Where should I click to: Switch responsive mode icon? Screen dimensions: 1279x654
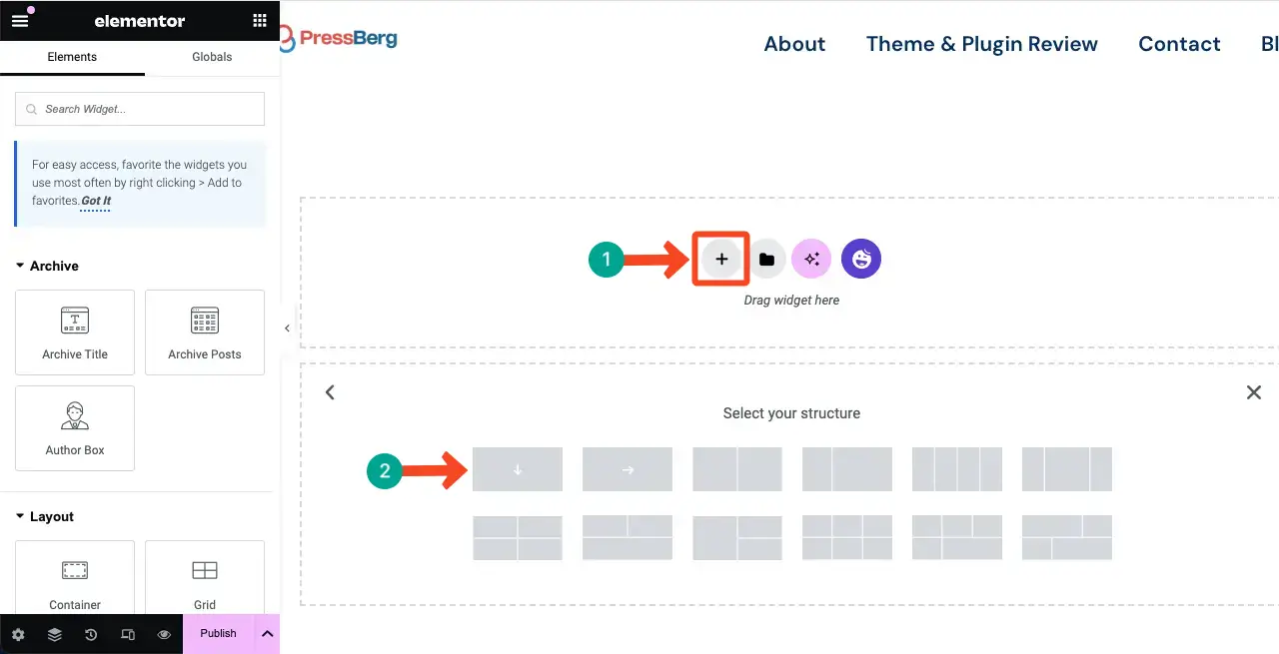pyautogui.click(x=127, y=634)
